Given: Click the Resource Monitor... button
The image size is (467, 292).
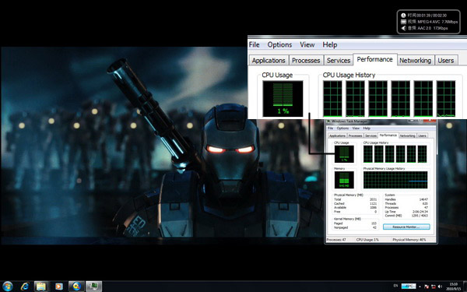Looking at the screenshot, I should click(406, 227).
